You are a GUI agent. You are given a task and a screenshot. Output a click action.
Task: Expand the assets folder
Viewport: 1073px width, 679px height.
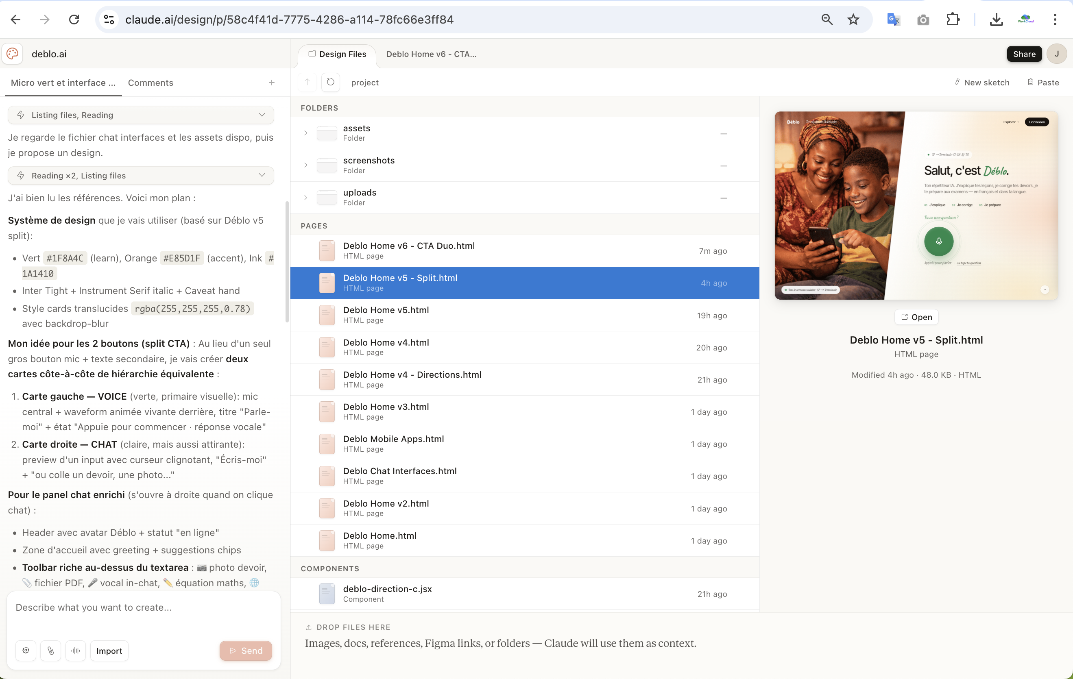[x=306, y=133]
